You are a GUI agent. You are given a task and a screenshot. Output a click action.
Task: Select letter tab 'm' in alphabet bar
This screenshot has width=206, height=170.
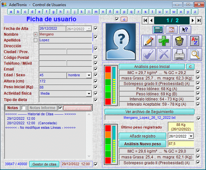[96, 12]
